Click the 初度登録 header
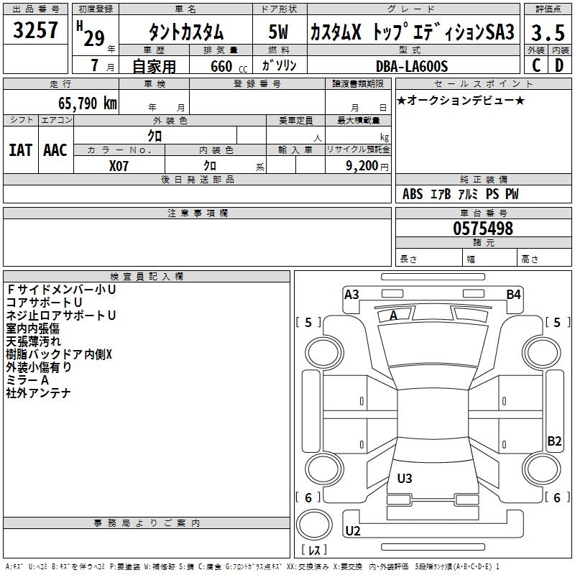Viewport: 575px width, 575px height. point(96,9)
